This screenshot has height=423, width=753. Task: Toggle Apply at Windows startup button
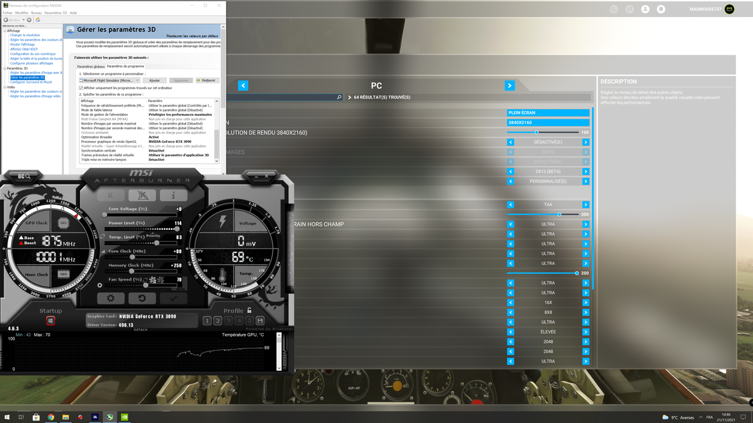click(51, 320)
